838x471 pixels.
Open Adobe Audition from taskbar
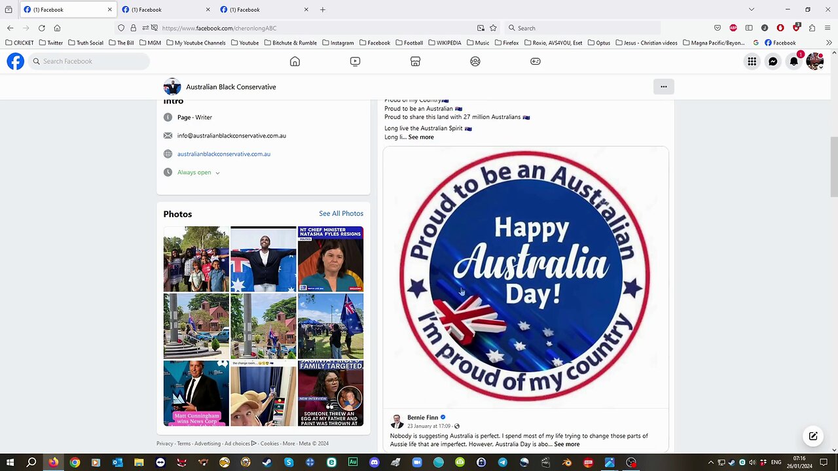(x=353, y=462)
